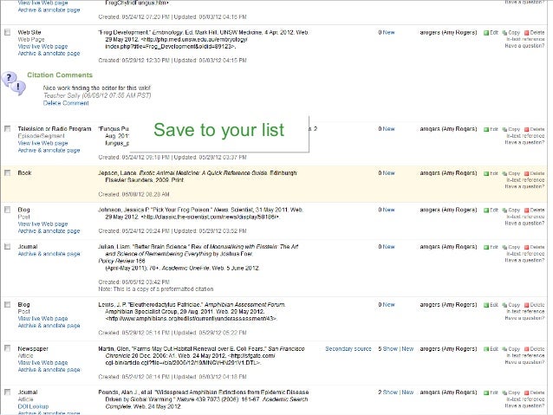Edit the Julian journal citation
Image resolution: width=553 pixels, height=415 pixels.
click(491, 247)
